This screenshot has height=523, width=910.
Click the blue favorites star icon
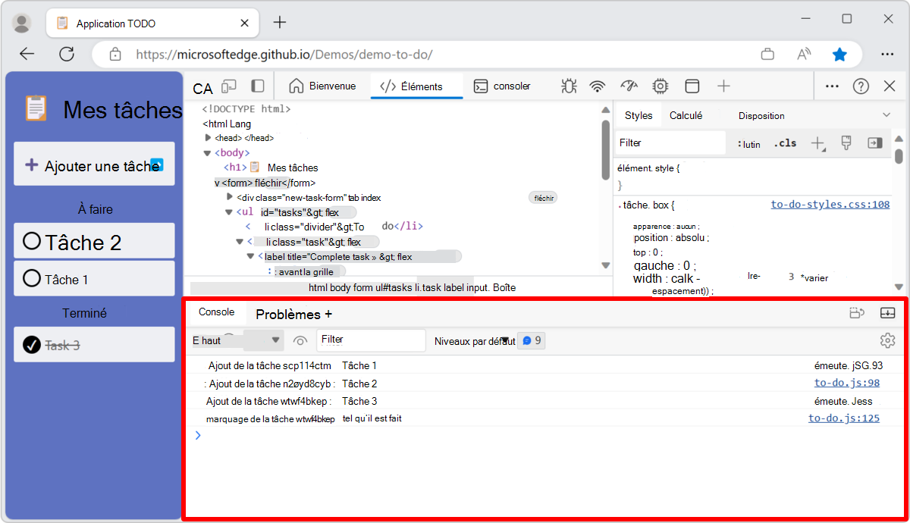pos(839,55)
